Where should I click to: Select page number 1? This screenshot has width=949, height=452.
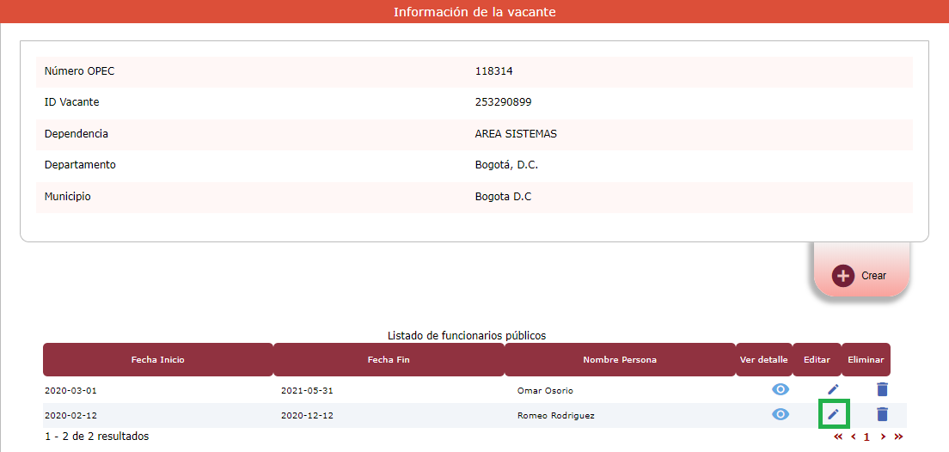click(x=866, y=437)
